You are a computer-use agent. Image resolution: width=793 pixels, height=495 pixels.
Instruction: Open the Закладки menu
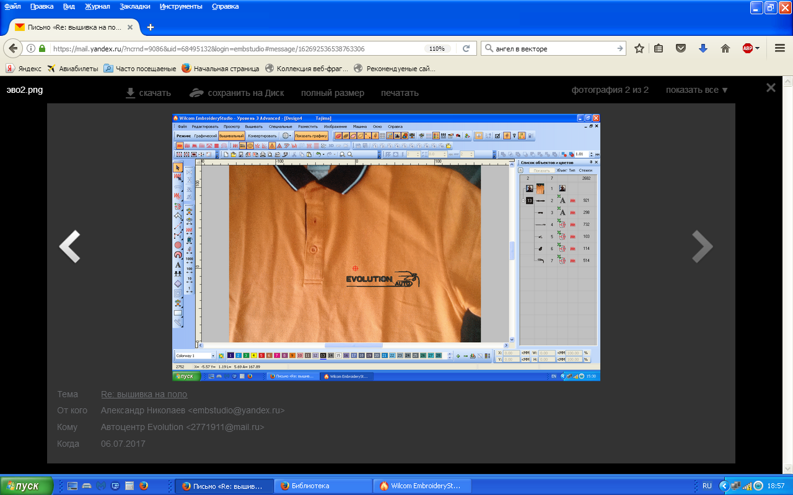(x=136, y=6)
